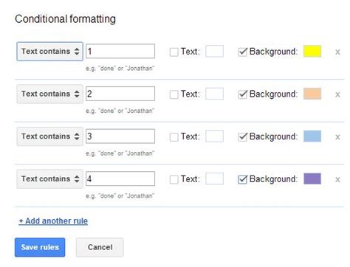Image resolution: width=350 pixels, height=267 pixels.
Task: Open condition dropdown for the rule containing 3
Action: point(50,136)
